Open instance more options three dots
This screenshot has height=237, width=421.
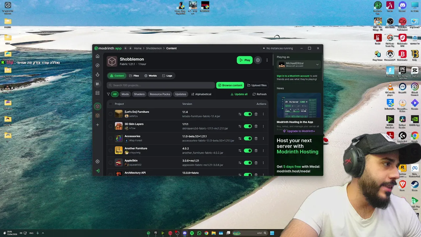pos(267,60)
